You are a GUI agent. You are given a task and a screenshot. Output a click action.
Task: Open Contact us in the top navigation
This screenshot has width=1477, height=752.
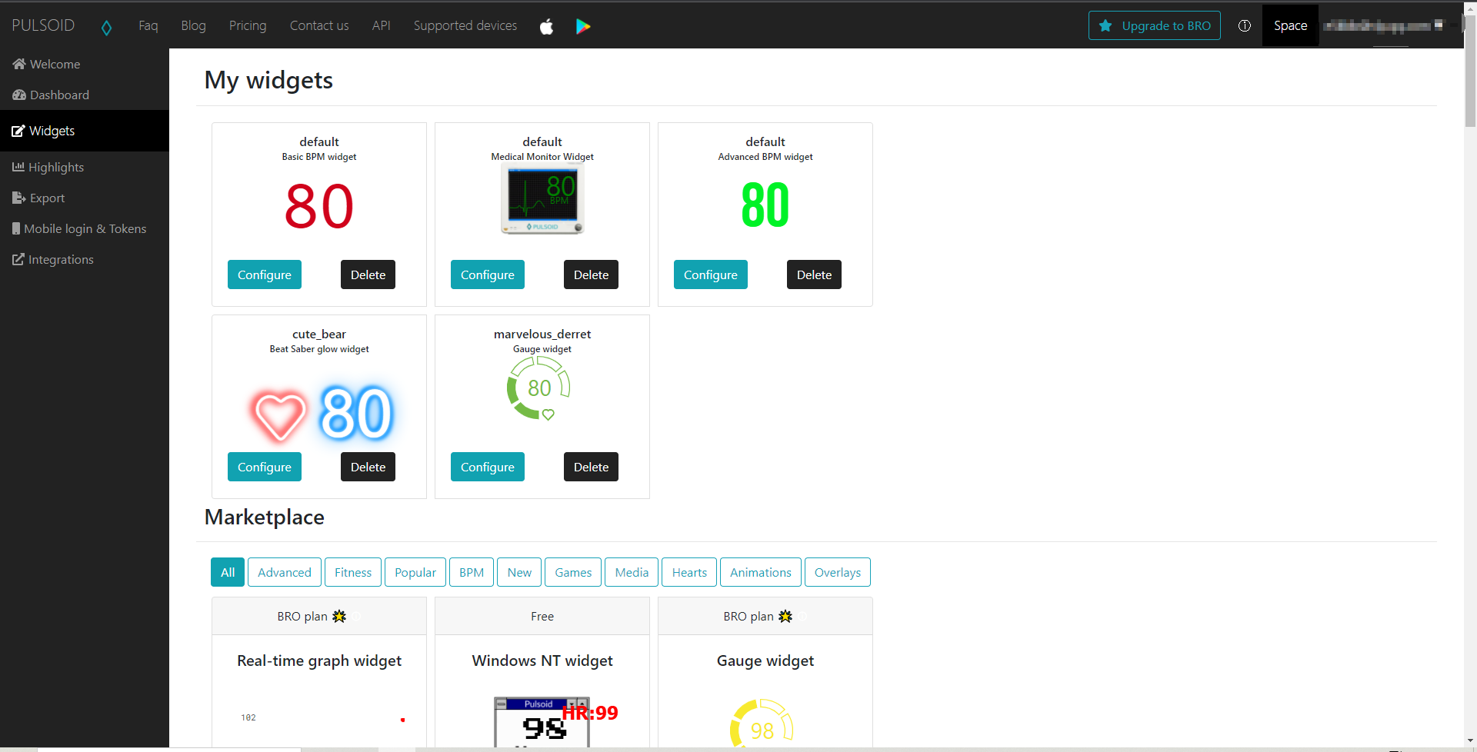319,25
